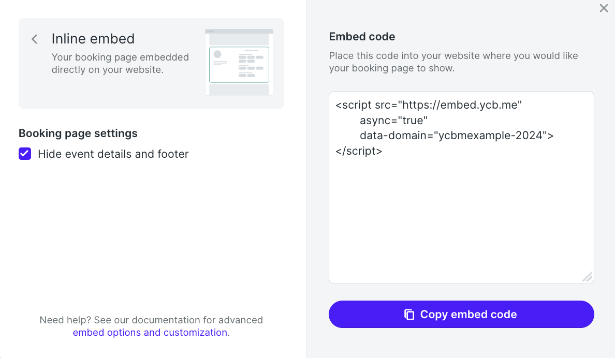615x358 pixels.
Task: Open 'embed options and customization' link
Action: (150, 333)
